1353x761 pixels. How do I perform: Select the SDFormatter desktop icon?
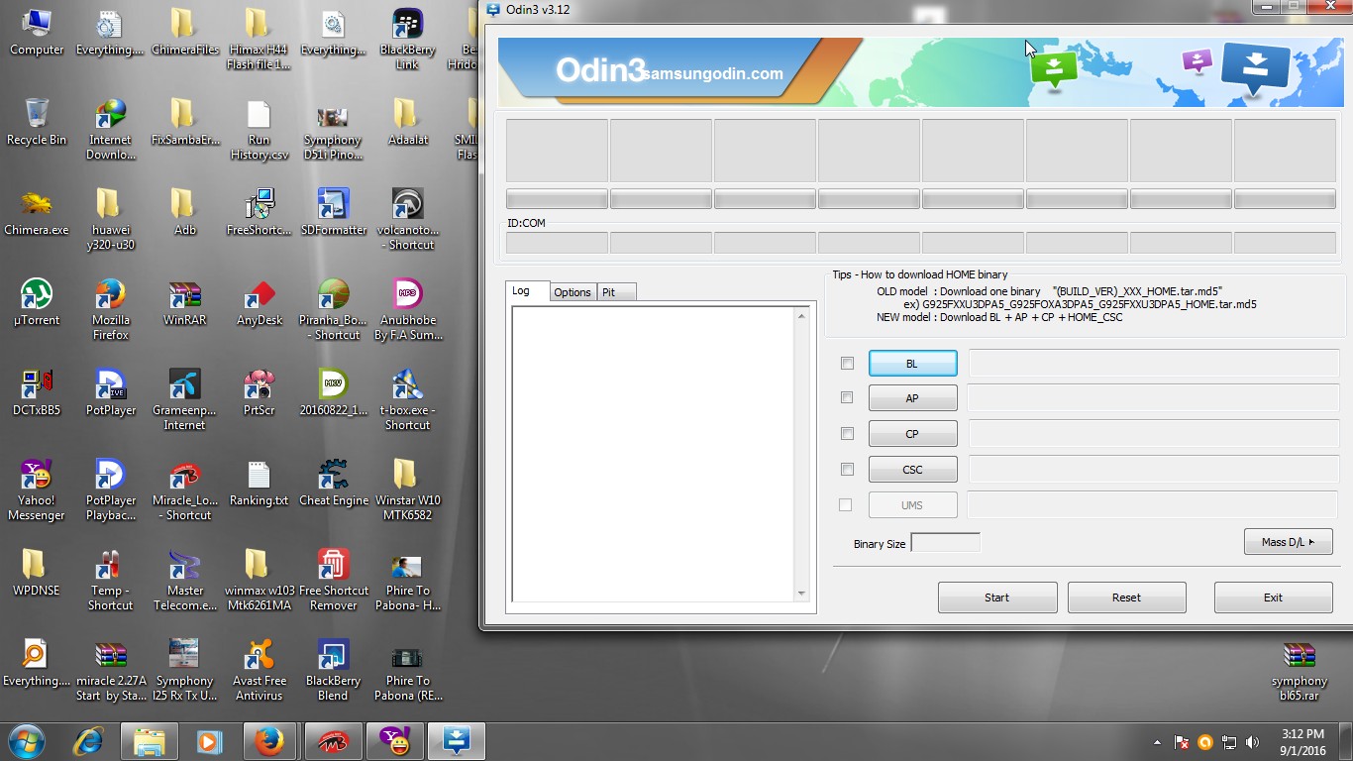(x=334, y=211)
